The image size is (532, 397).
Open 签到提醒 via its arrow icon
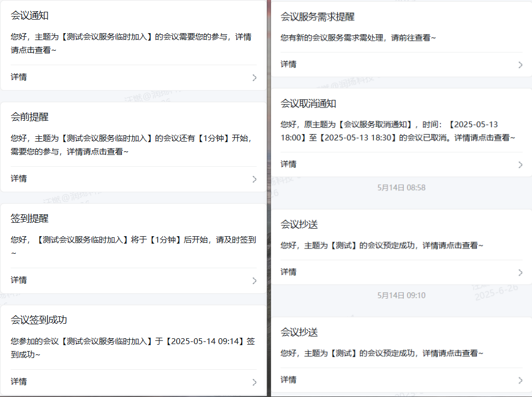(255, 281)
